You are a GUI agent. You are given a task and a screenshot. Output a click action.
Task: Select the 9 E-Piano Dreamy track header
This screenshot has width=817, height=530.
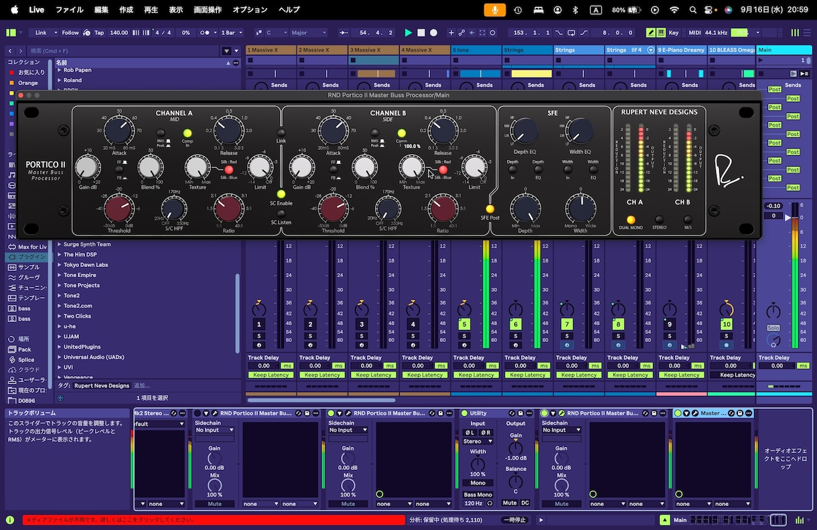coord(681,50)
